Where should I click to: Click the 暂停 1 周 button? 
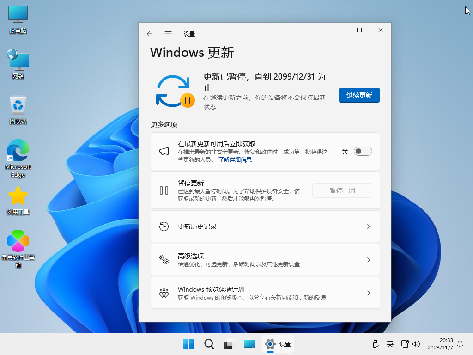[342, 190]
